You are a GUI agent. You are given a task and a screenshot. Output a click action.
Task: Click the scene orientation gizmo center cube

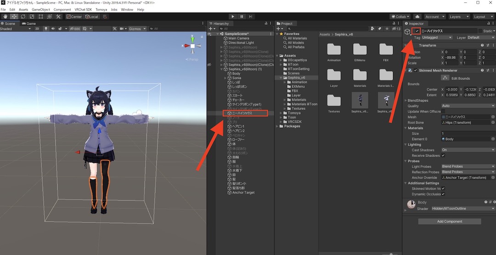pyautogui.click(x=192, y=46)
